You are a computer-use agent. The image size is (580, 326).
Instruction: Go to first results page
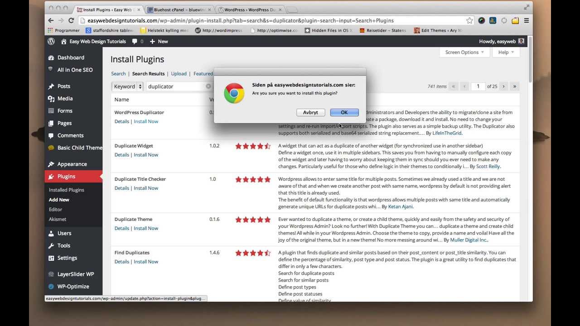[x=453, y=86]
